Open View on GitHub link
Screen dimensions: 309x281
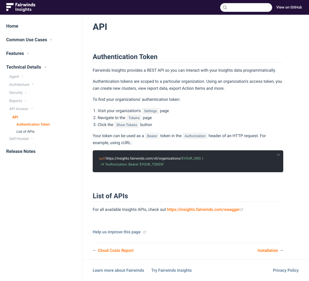[289, 7]
